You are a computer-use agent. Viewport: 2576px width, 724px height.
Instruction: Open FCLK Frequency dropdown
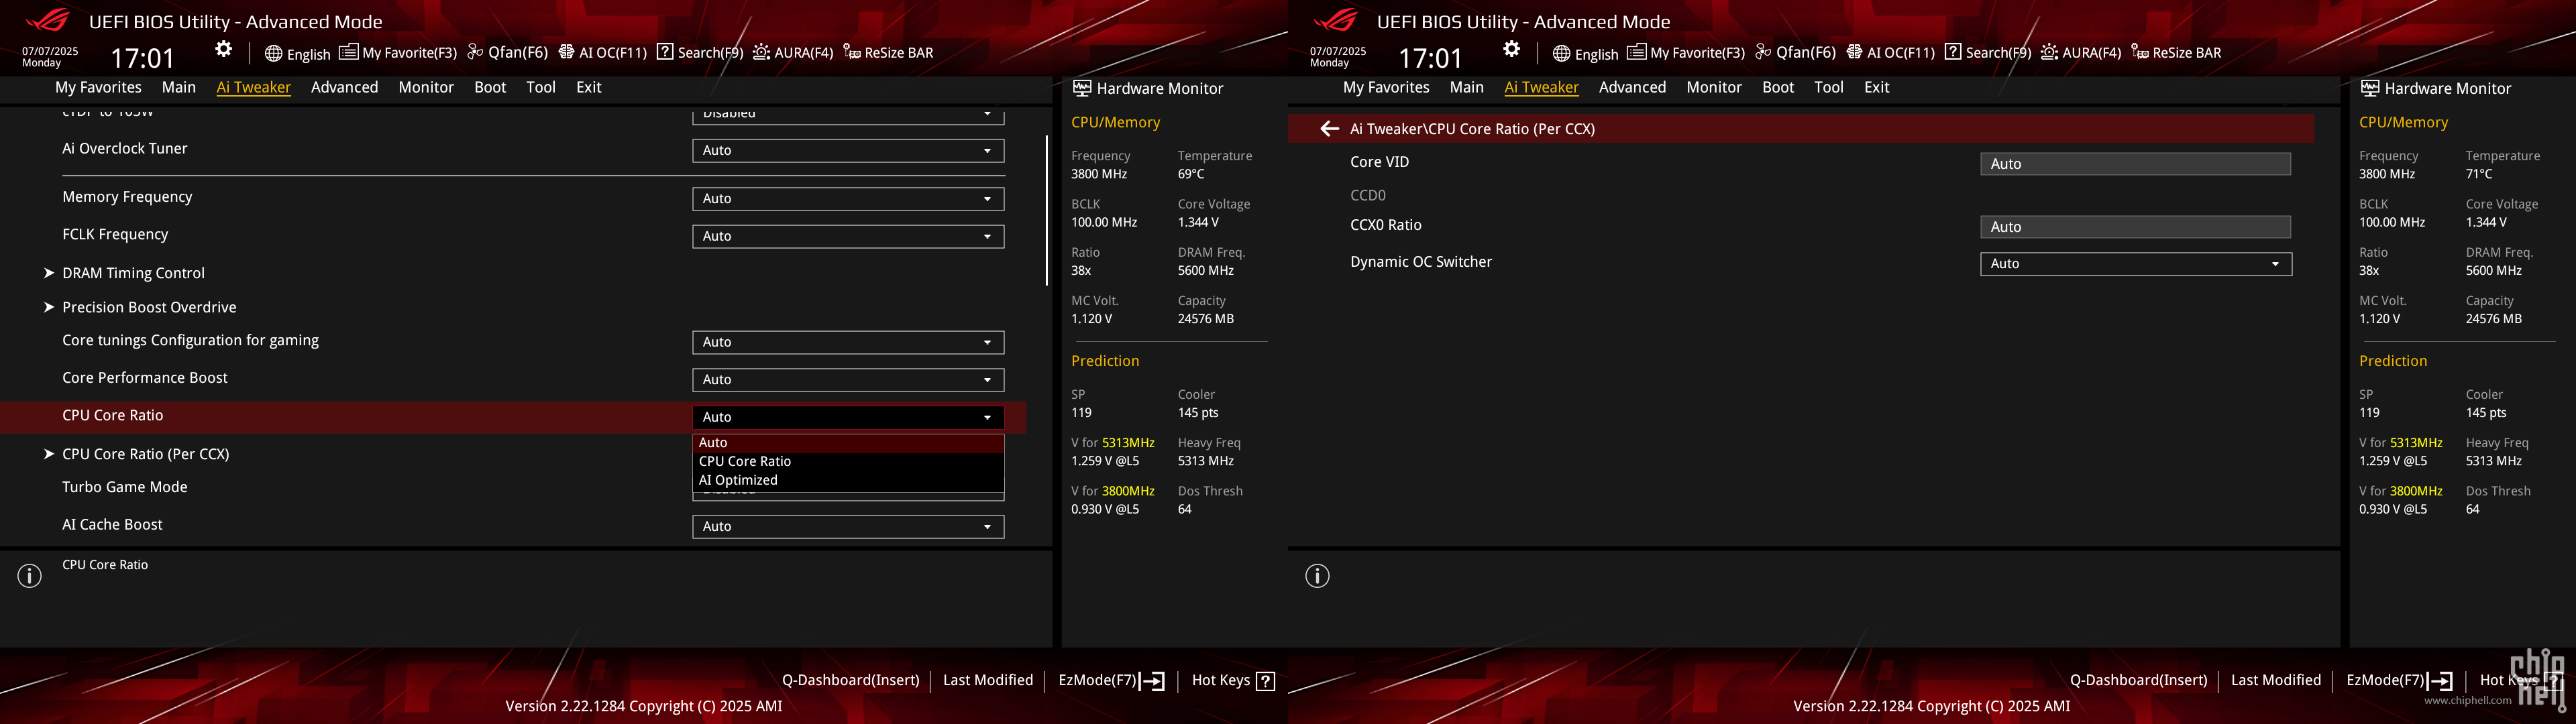(x=848, y=237)
